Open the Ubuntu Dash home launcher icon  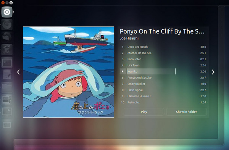click(7, 12)
